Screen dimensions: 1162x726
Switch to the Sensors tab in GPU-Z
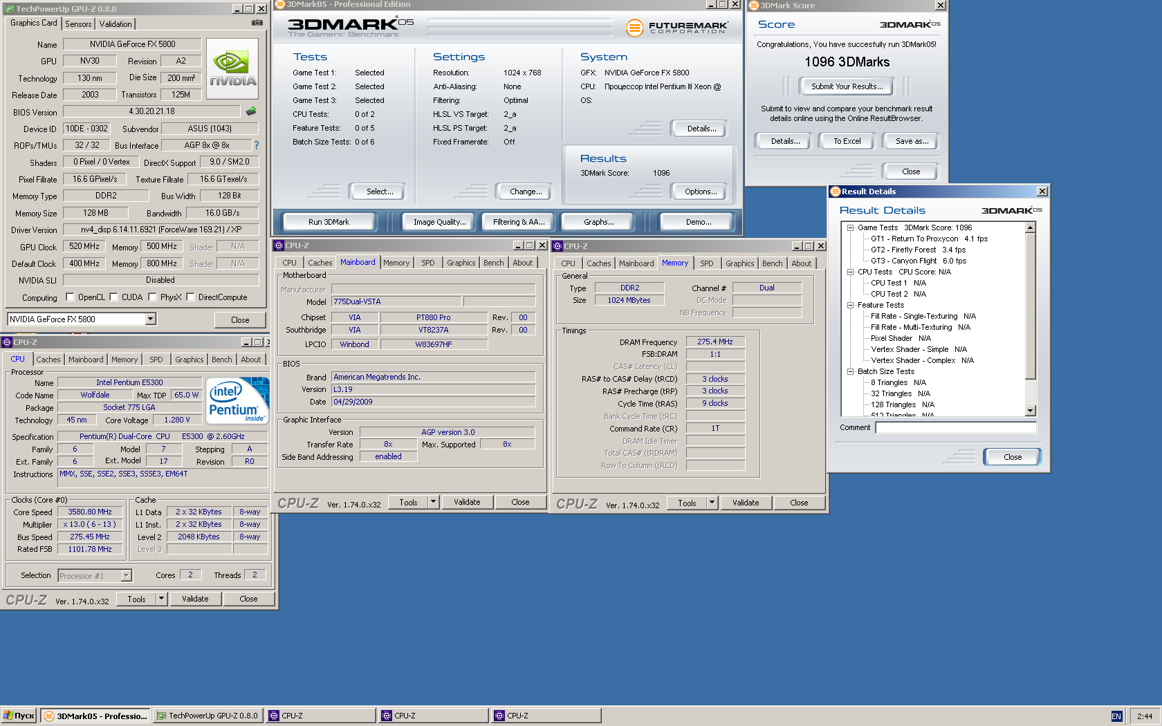click(x=78, y=24)
